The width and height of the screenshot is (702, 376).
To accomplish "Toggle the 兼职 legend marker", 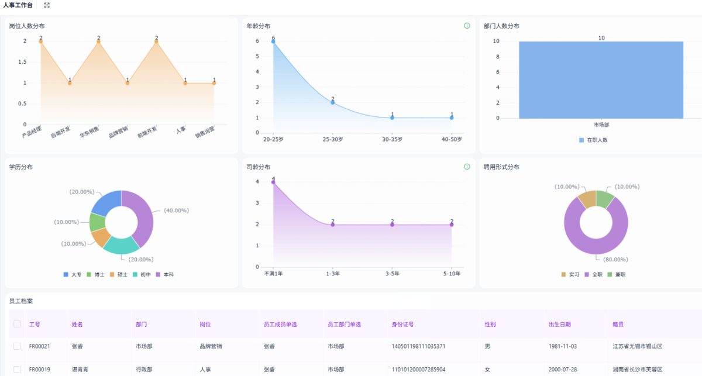I will click(609, 274).
